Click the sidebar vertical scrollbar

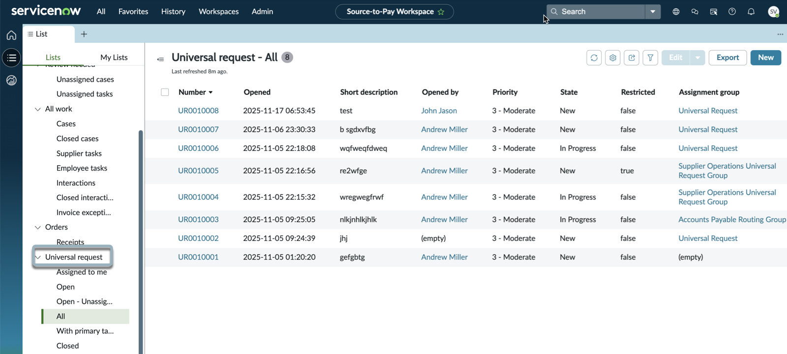click(x=141, y=241)
